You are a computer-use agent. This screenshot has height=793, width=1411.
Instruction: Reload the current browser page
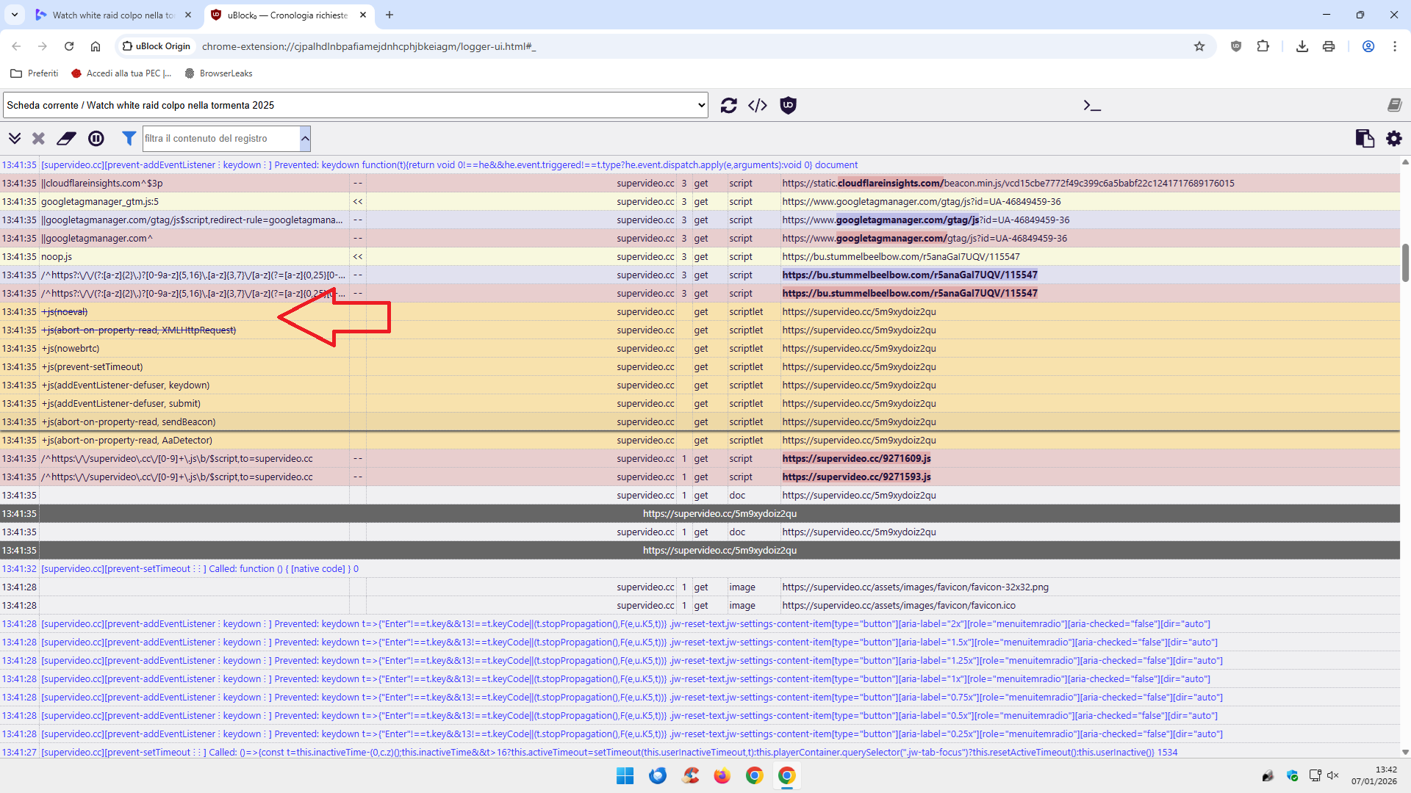coord(69,46)
